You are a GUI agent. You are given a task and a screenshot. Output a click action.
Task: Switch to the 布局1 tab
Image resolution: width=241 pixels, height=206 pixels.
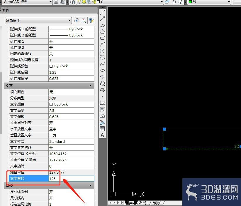coord(143,203)
